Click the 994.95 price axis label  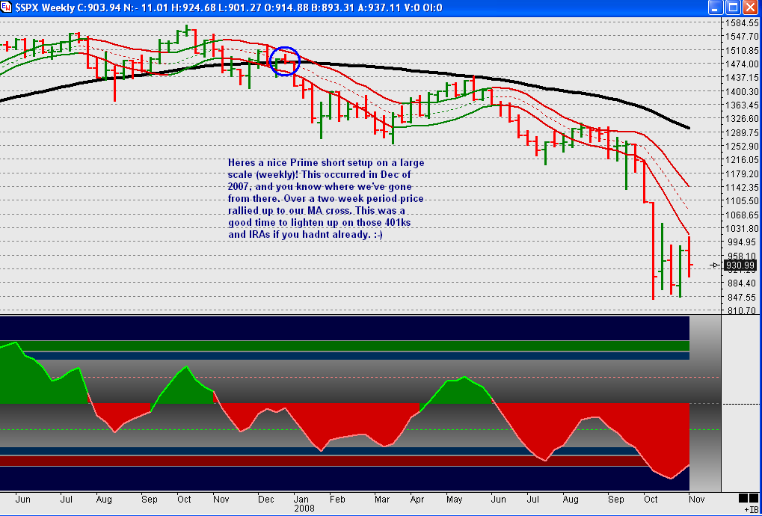pyautogui.click(x=743, y=242)
